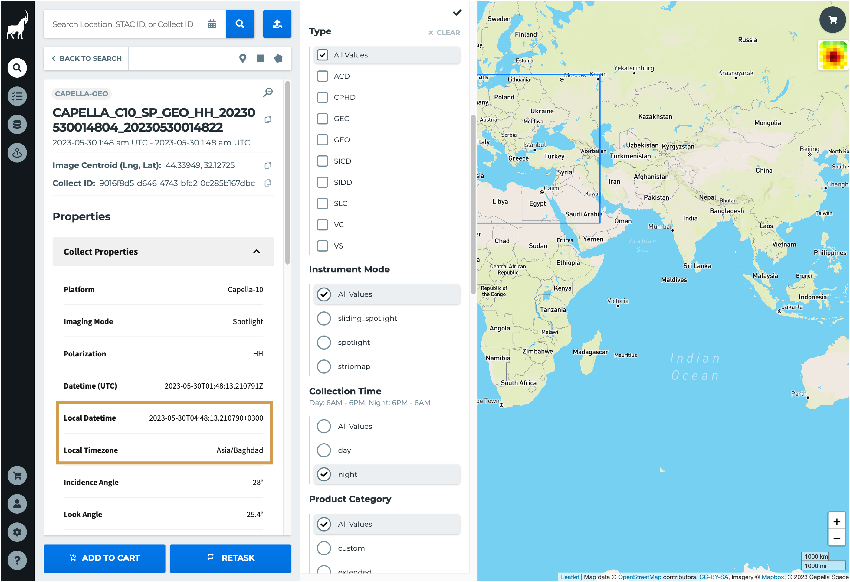Zoom in on the map
The height and width of the screenshot is (582, 850).
837,522
